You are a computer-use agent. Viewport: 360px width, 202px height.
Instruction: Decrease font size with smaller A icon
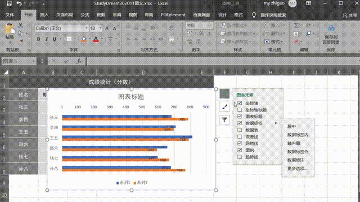click(115, 28)
